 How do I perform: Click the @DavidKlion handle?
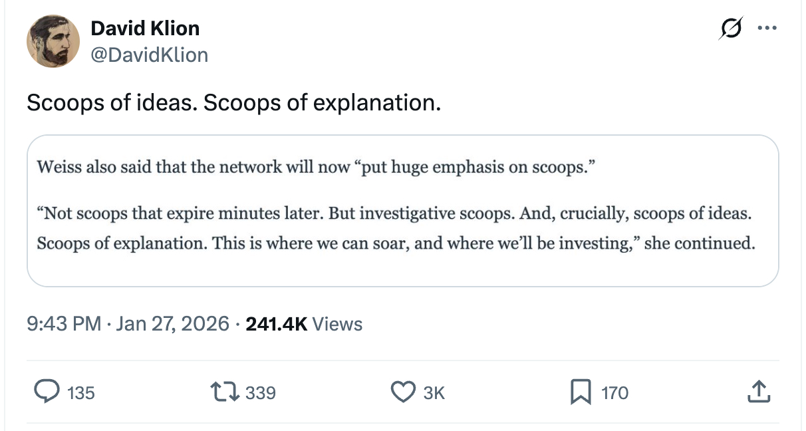[x=149, y=55]
